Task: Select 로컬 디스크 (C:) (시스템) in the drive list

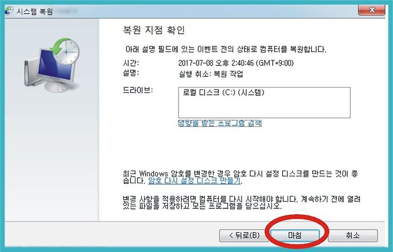Action: 223,92
